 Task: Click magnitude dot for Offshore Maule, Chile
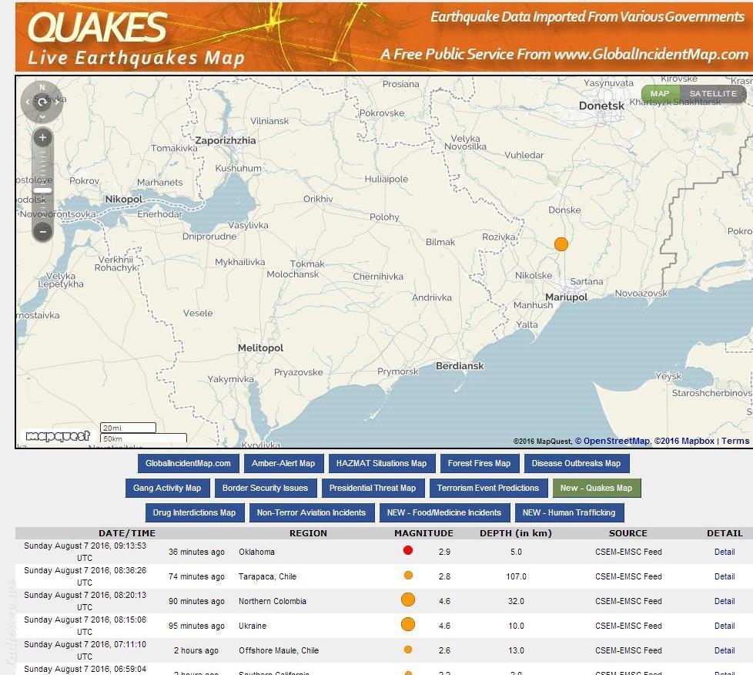point(408,650)
